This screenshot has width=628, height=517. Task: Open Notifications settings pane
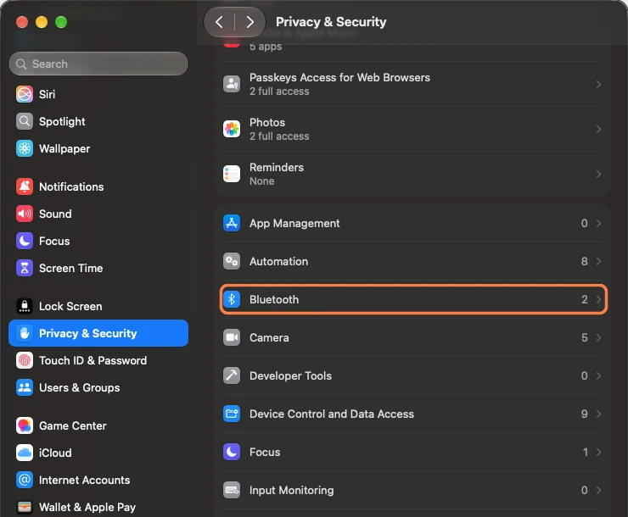pyautogui.click(x=98, y=186)
